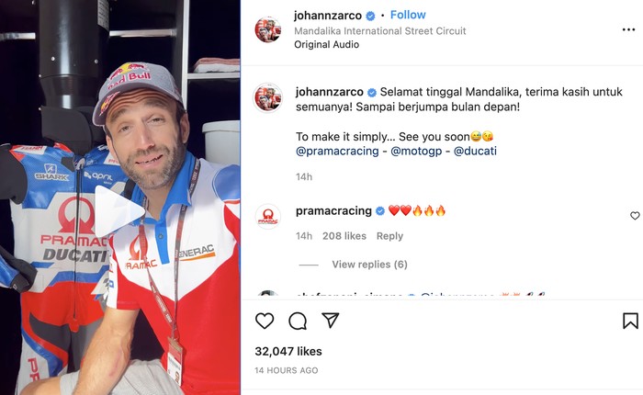The width and height of the screenshot is (643, 395).
Task: Open Mandalika International Street Circuit location
Action: coord(379,30)
